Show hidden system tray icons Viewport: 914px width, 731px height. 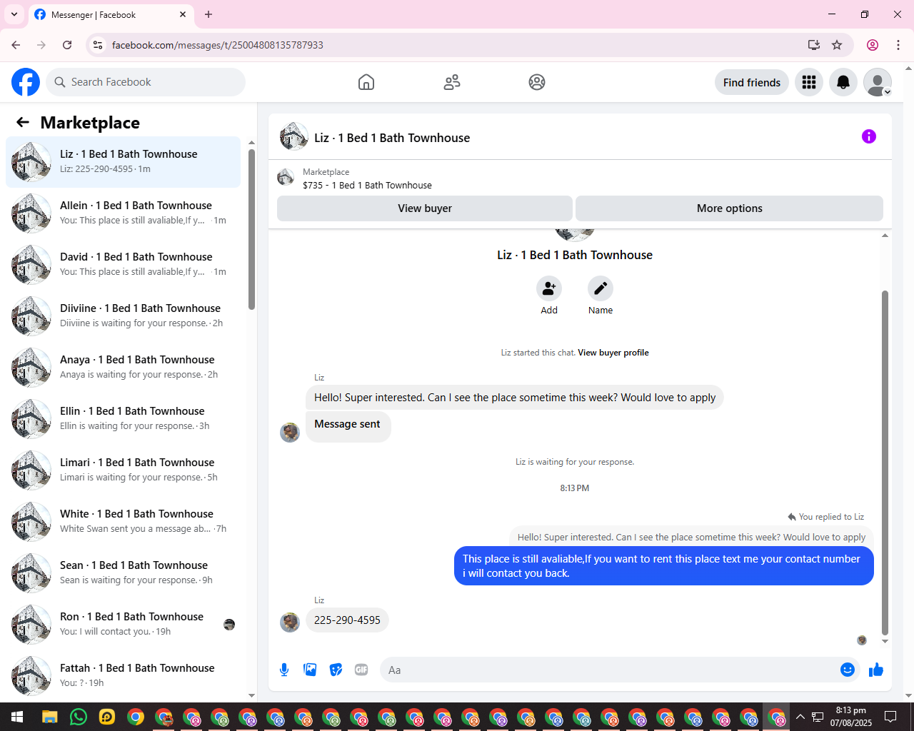[x=800, y=717]
